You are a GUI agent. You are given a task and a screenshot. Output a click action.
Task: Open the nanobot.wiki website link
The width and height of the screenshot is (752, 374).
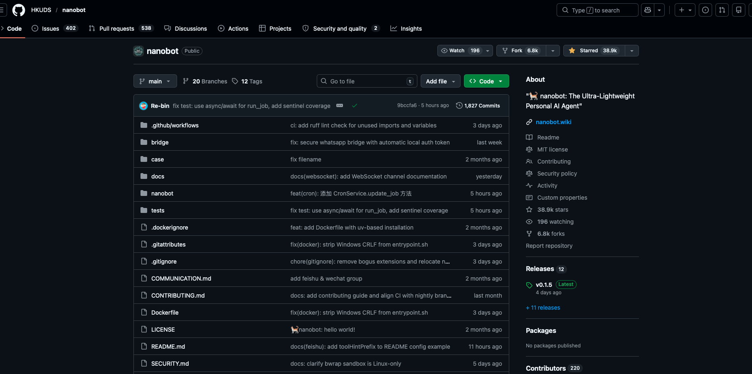pos(553,122)
